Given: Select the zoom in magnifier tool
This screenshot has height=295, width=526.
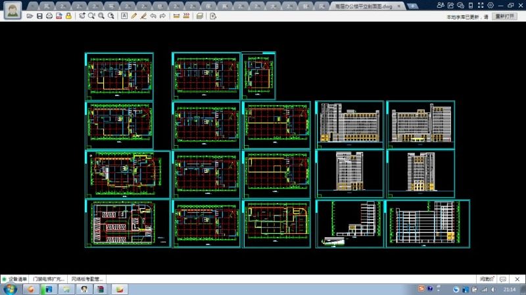Looking at the screenshot, I should (91, 16).
